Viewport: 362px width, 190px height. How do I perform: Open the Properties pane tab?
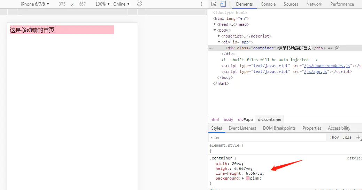tap(312, 128)
